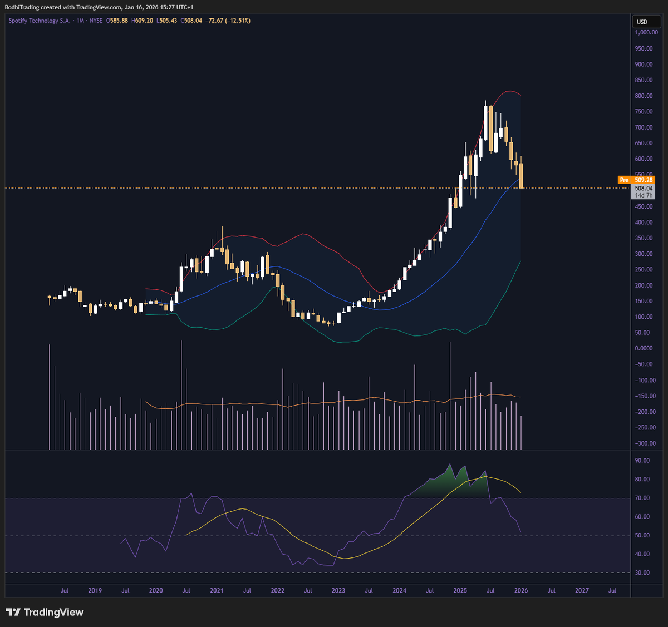Image resolution: width=668 pixels, height=627 pixels.
Task: Click the 800.00 price axis label
Action: (x=644, y=96)
